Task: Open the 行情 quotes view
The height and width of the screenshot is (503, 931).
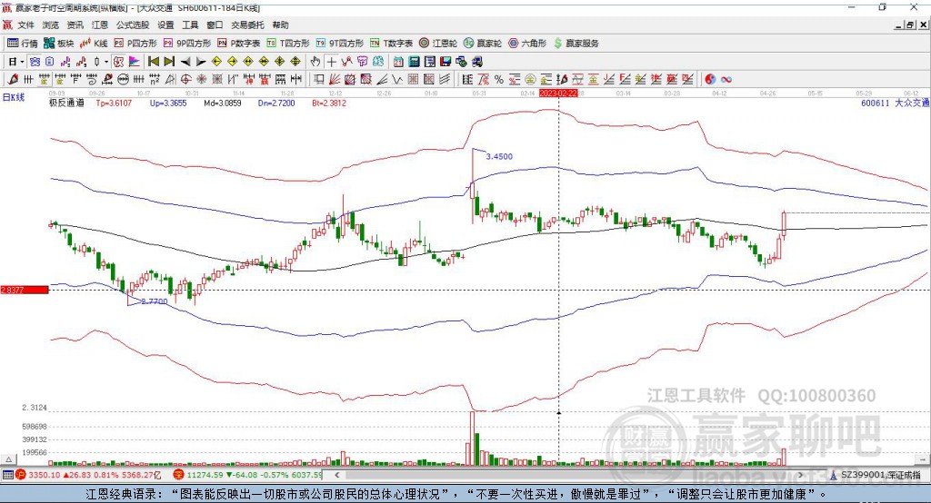Action: [23, 44]
